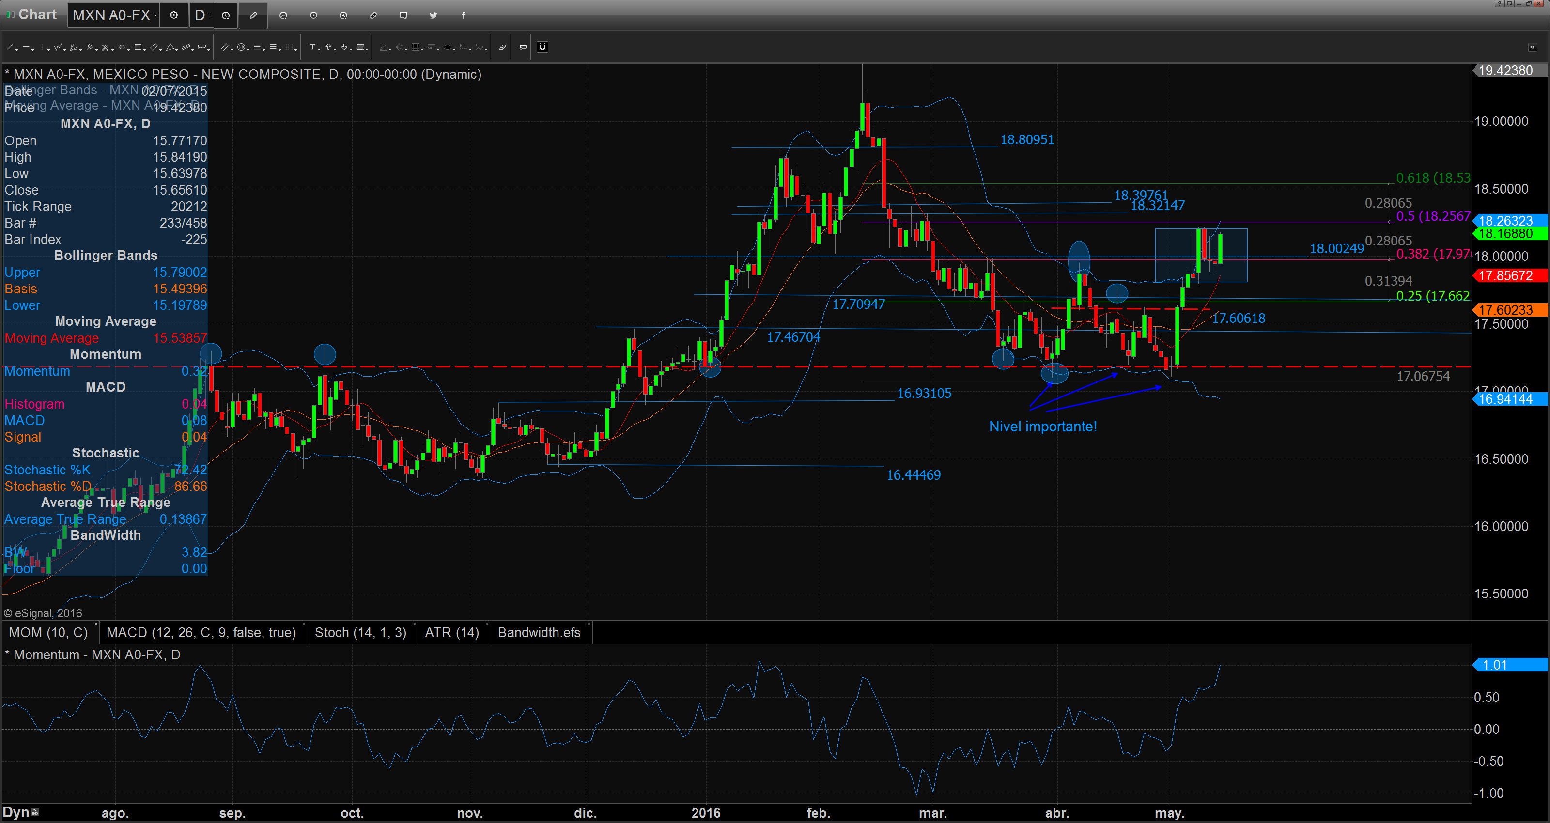Select the Gann fan tool
This screenshot has height=823, width=1550.
[x=74, y=47]
